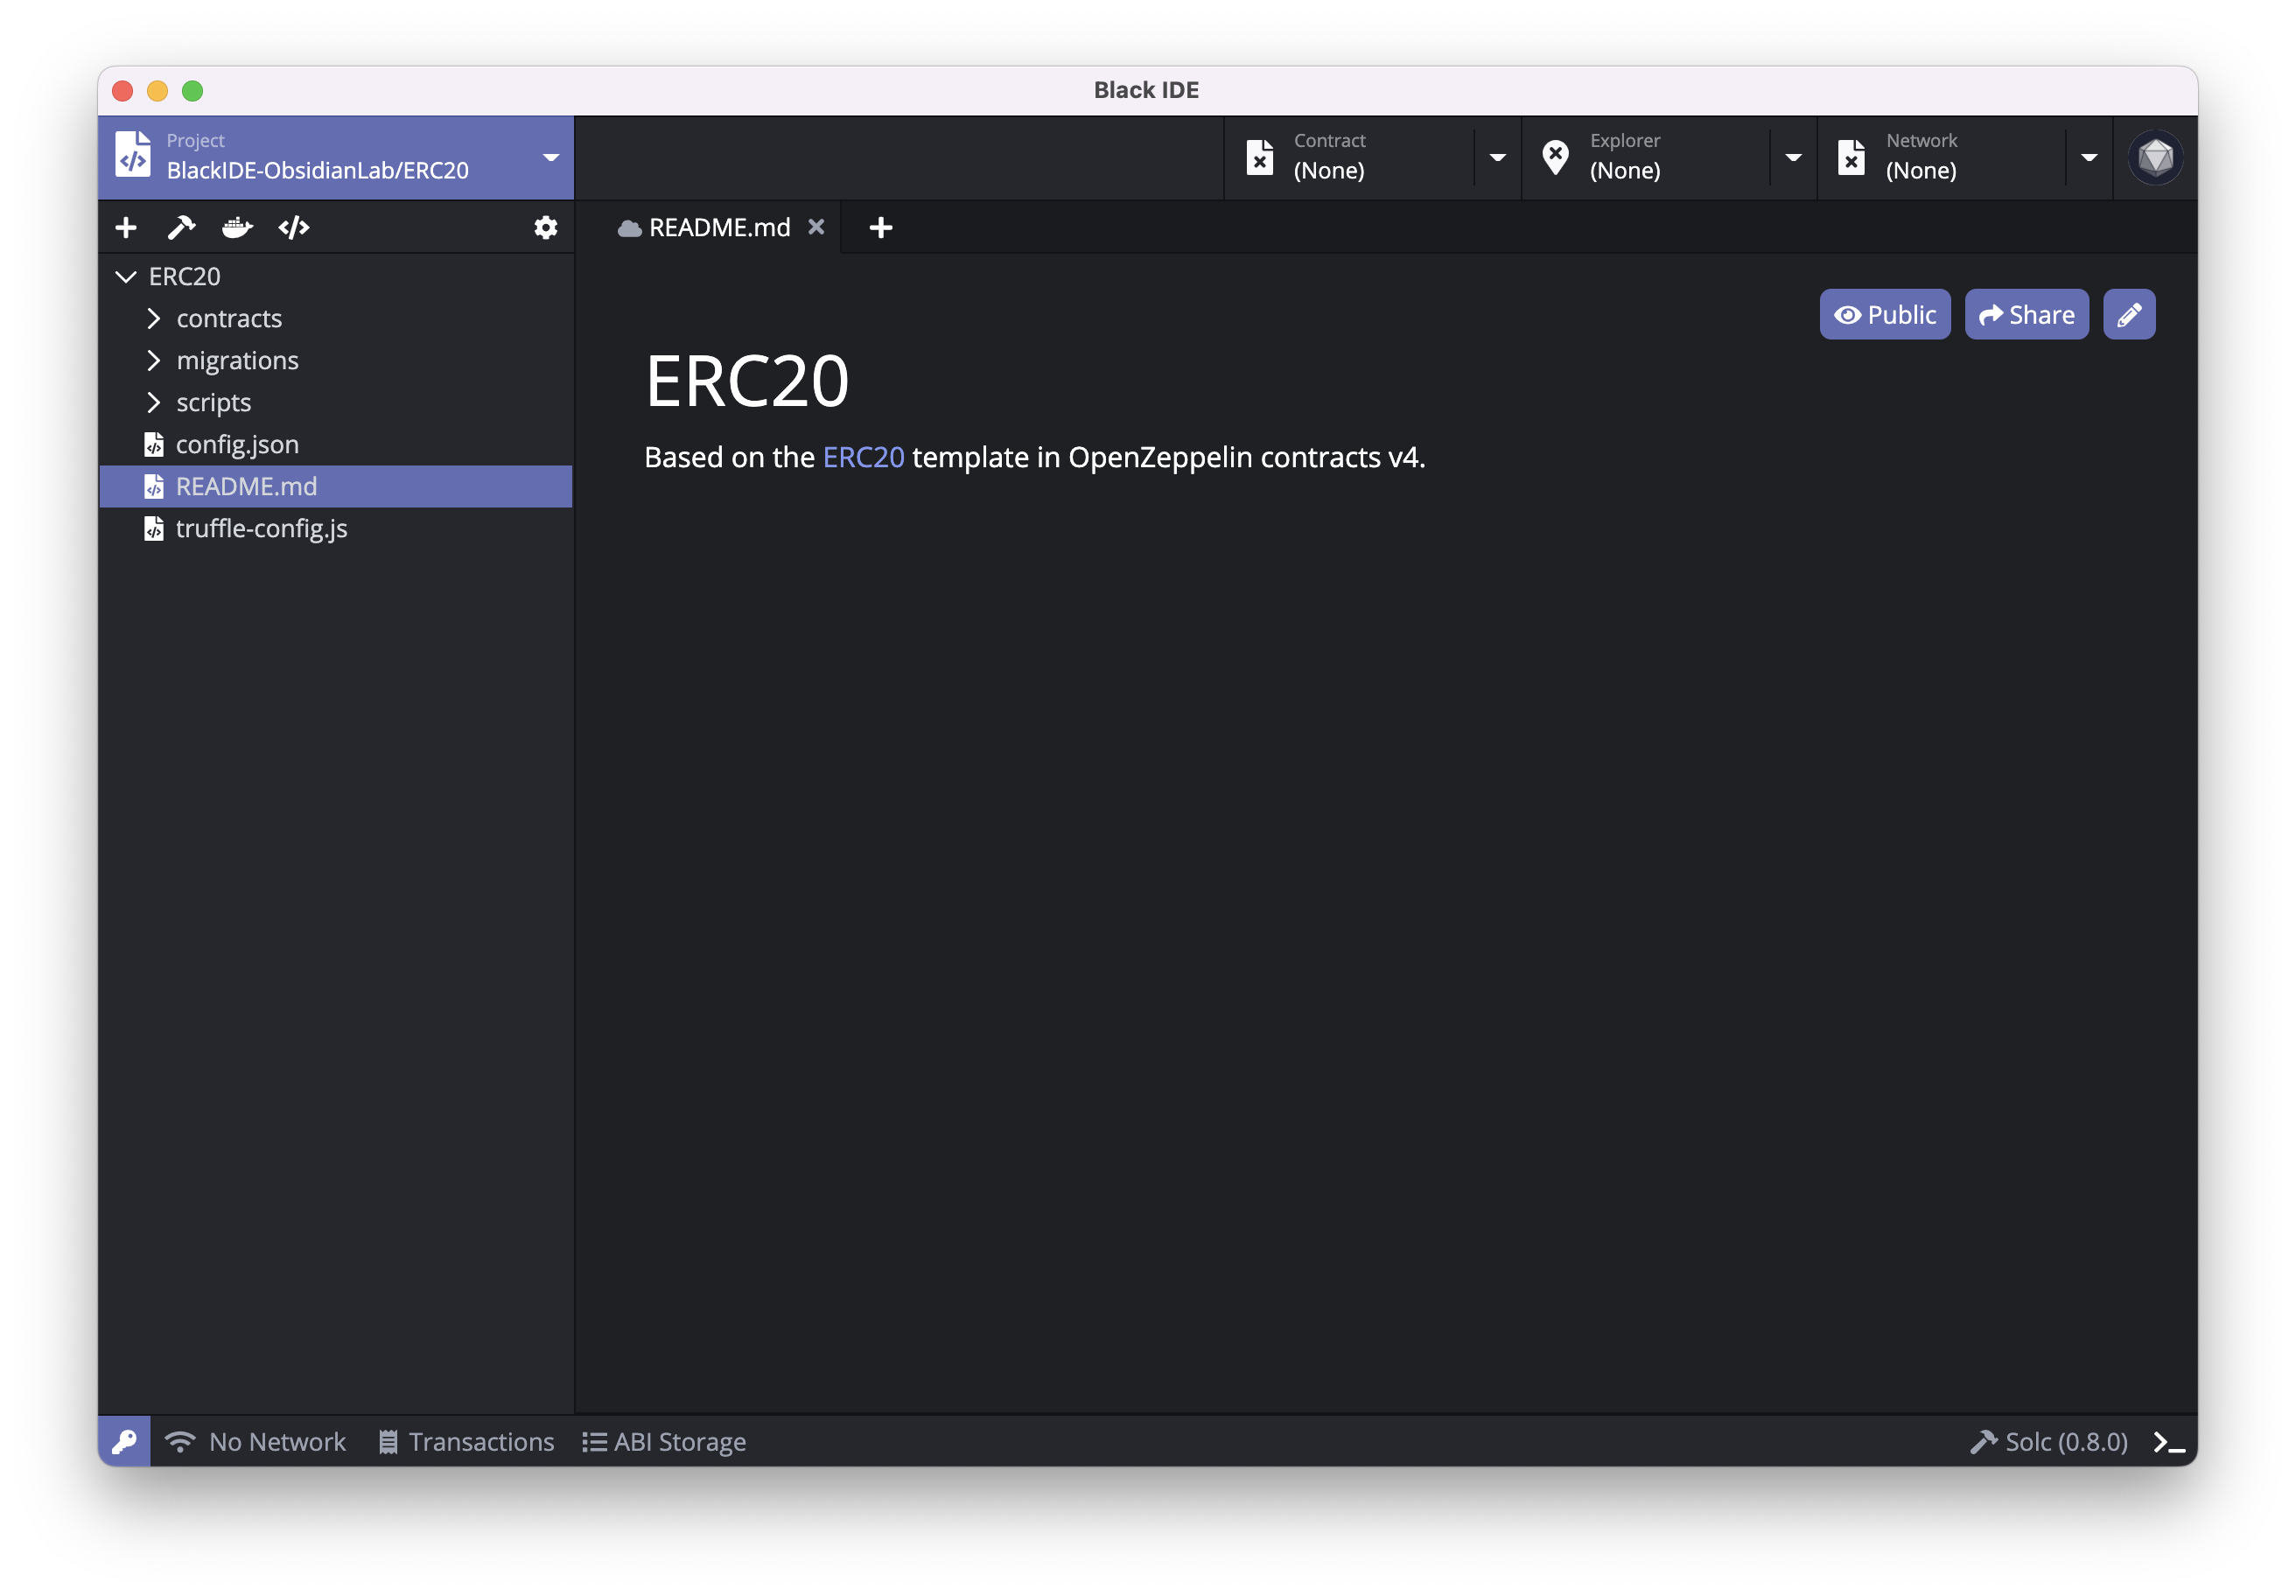This screenshot has height=1596, width=2296.
Task: Click the Share button
Action: (x=2026, y=315)
